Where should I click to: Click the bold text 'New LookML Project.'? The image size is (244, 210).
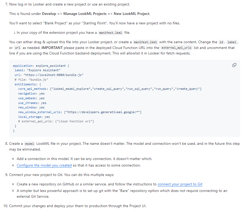[x=132, y=14]
